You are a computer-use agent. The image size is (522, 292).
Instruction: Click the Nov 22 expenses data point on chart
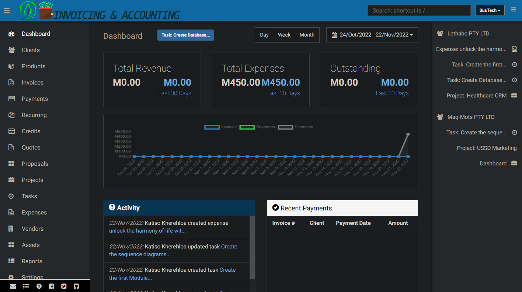click(x=408, y=134)
